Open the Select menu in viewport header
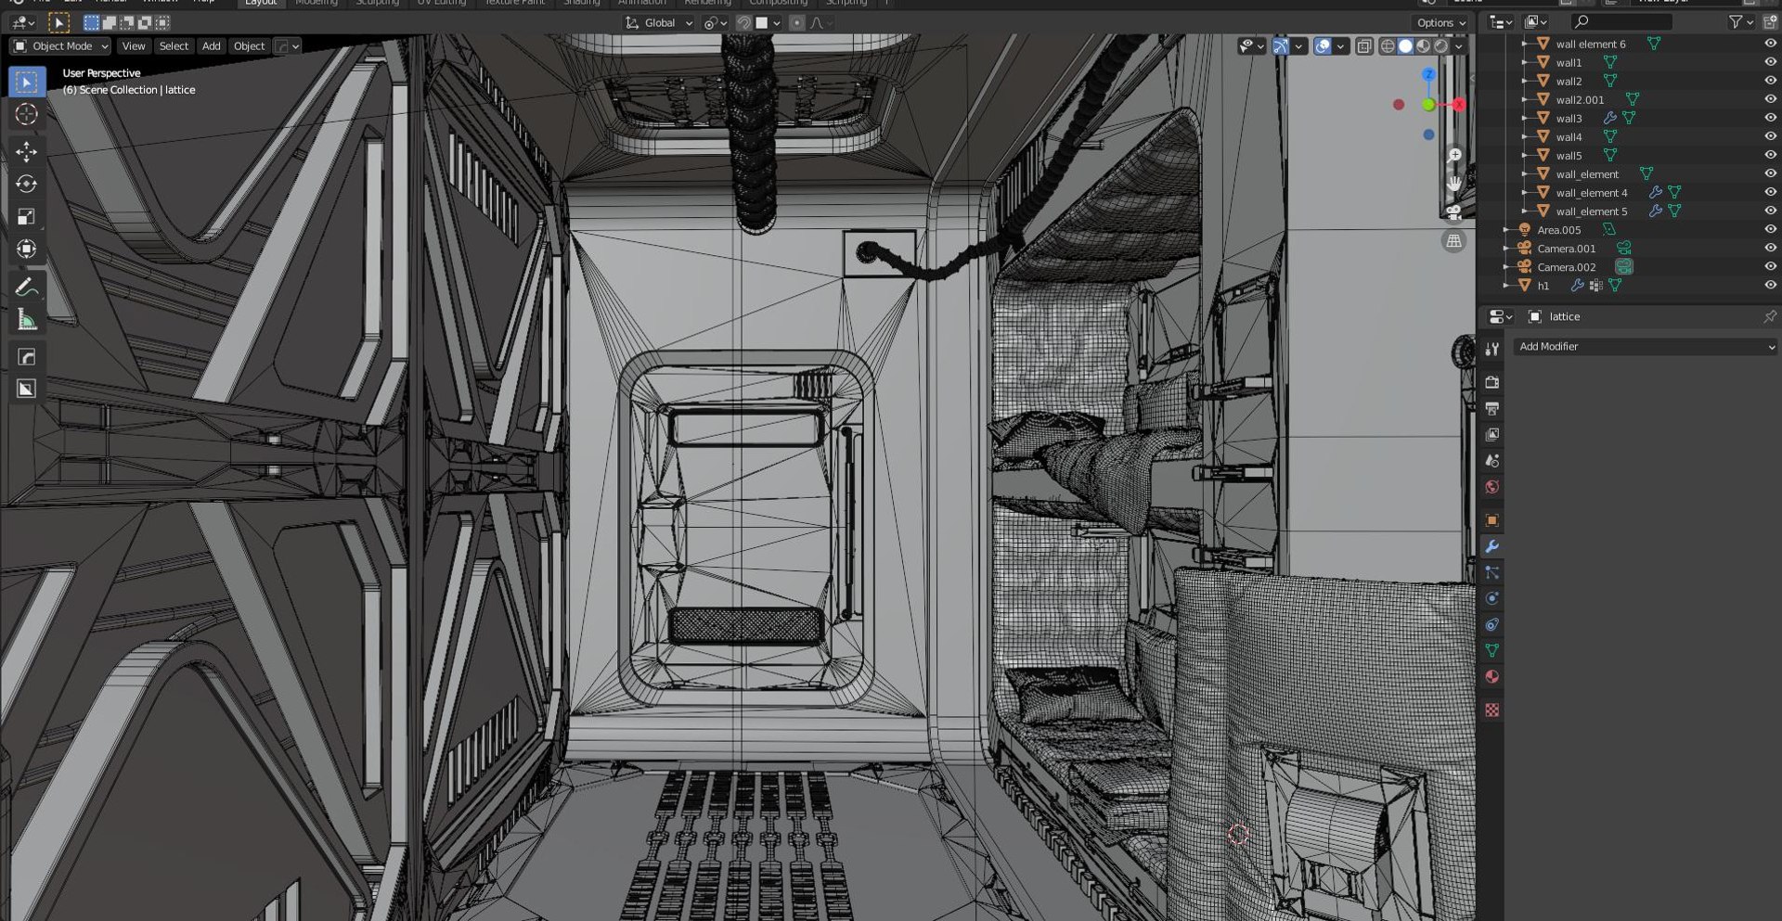This screenshot has height=921, width=1782. [174, 46]
